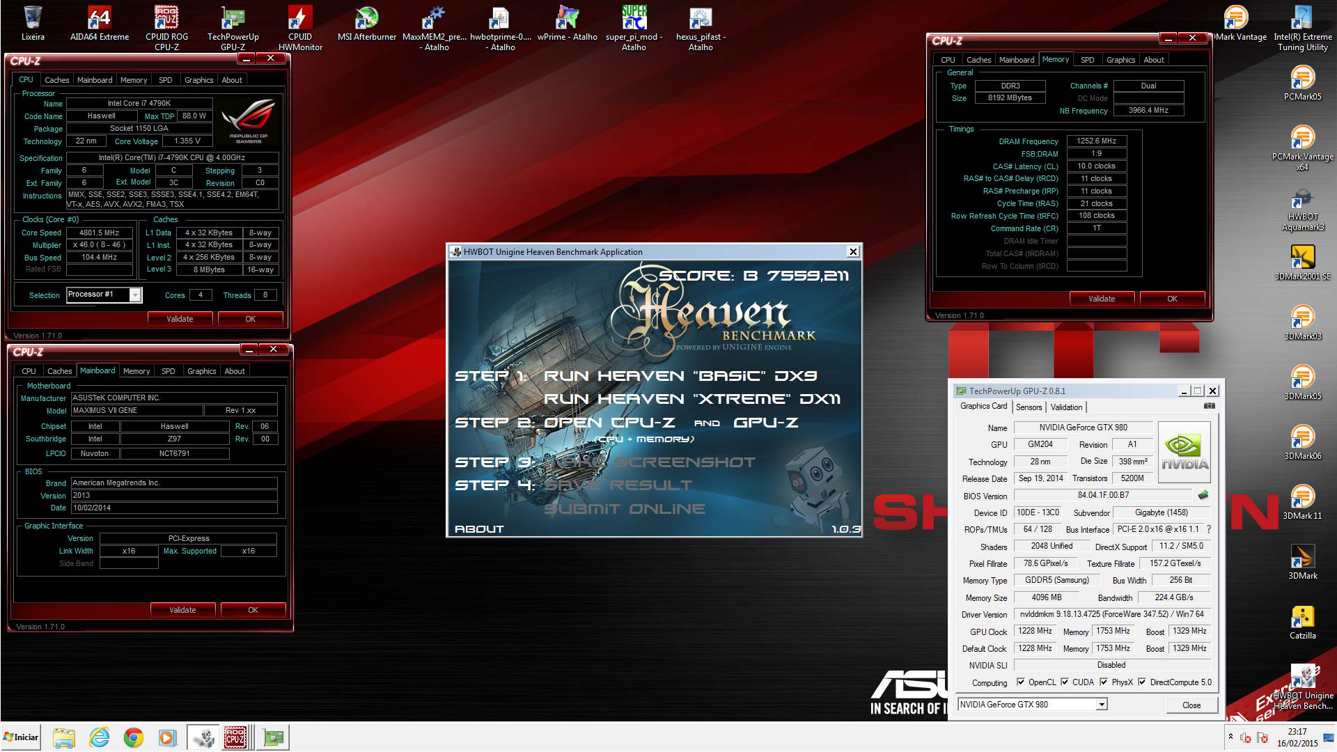
Task: Toggle the DirectCompute 5.0 checkbox
Action: click(x=1141, y=682)
